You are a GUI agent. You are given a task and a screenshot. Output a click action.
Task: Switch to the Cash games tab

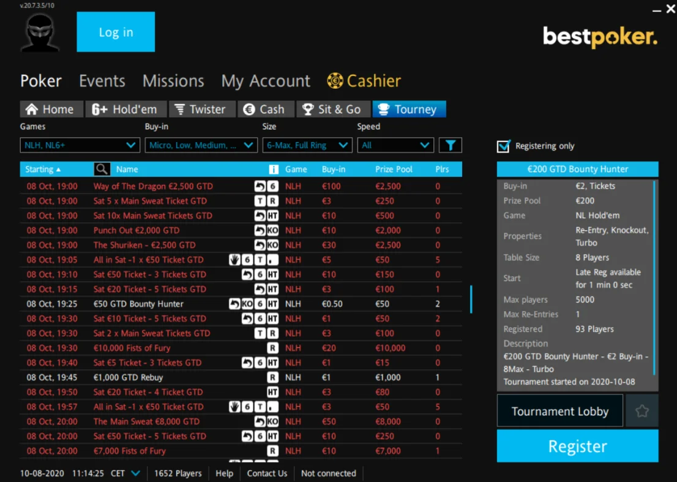point(266,109)
